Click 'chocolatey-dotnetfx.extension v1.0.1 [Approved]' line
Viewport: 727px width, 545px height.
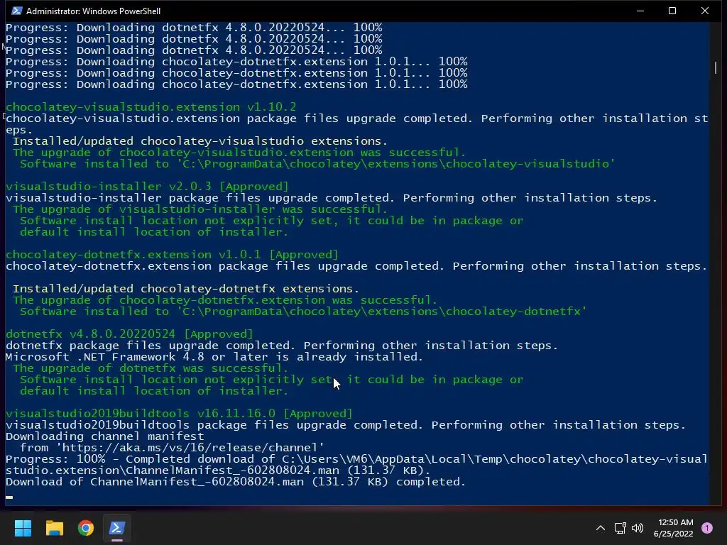point(172,255)
